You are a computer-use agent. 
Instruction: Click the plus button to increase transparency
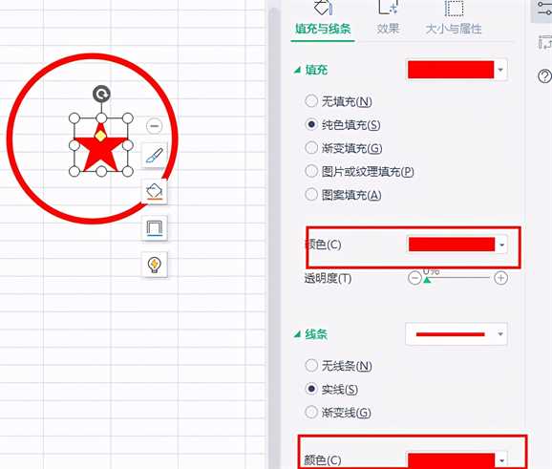tap(500, 278)
